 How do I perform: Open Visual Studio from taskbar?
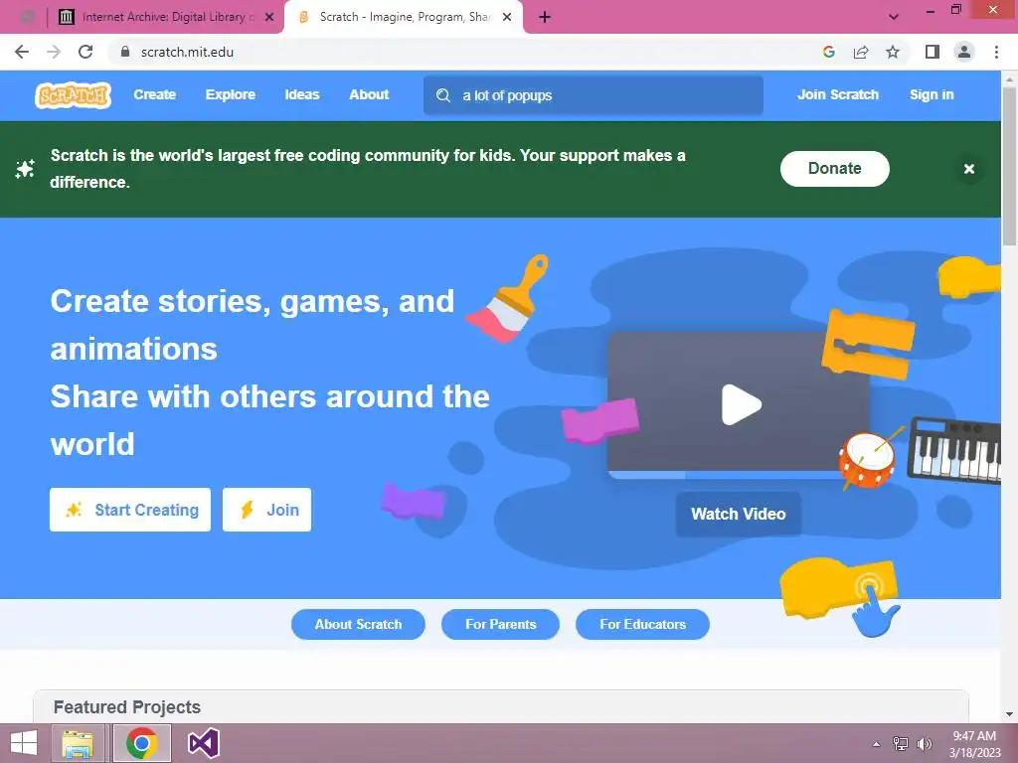pos(203,743)
